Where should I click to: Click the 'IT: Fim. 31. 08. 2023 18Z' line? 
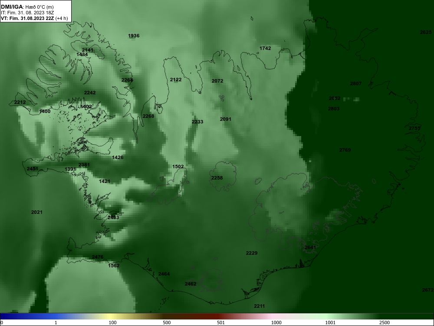point(26,13)
